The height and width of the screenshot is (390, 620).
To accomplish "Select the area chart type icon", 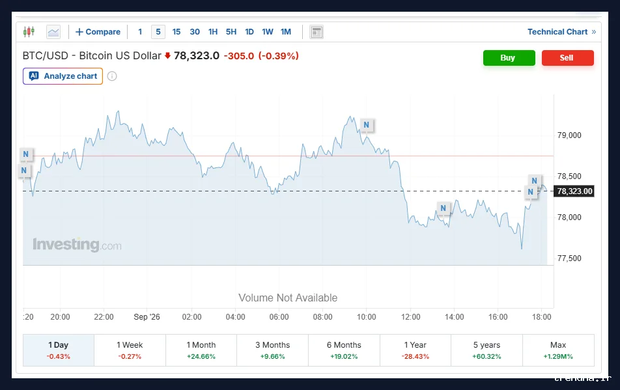I will tap(53, 32).
